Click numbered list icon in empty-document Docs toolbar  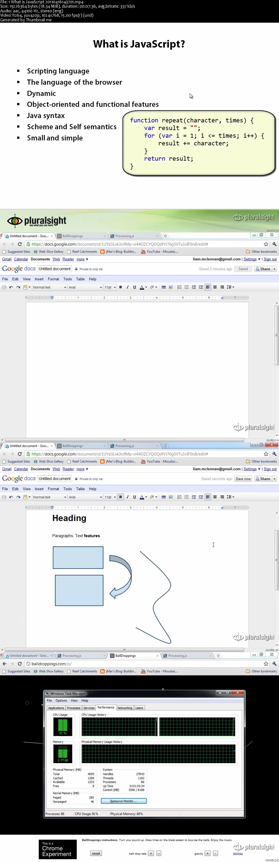click(180, 287)
